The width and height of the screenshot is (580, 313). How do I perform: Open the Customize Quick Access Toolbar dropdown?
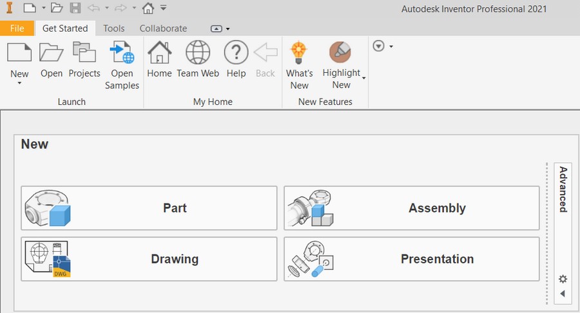pyautogui.click(x=163, y=8)
